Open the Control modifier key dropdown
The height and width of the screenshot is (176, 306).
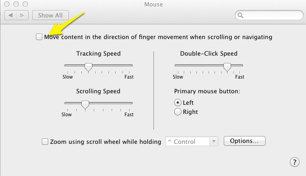coord(192,142)
